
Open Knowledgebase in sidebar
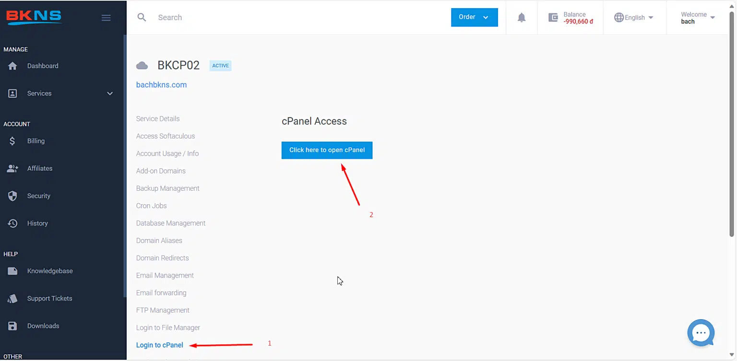(x=50, y=271)
